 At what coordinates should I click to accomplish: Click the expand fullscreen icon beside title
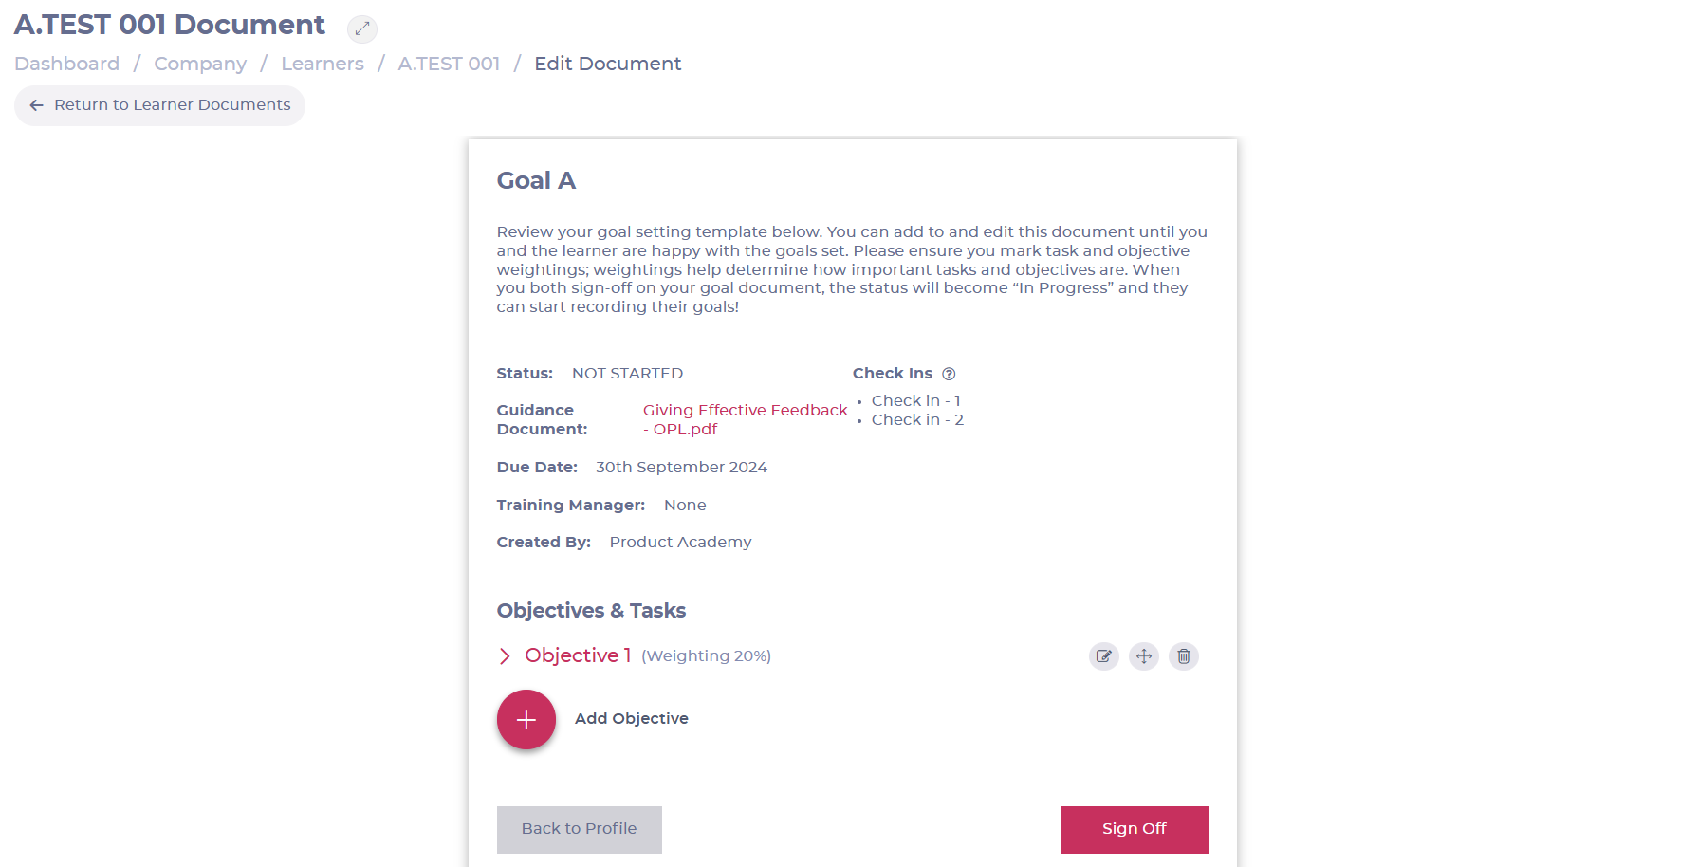coord(361,29)
